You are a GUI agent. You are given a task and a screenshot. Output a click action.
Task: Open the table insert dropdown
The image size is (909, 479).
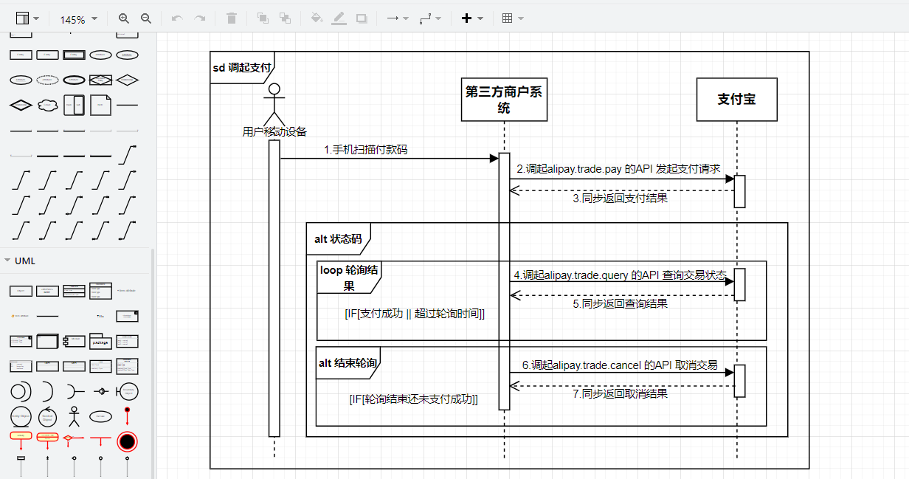coord(512,18)
